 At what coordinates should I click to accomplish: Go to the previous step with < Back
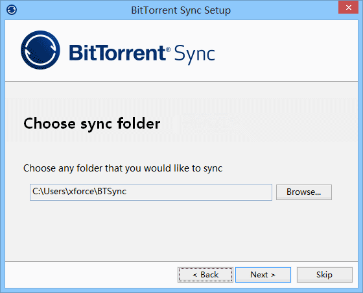(205, 275)
